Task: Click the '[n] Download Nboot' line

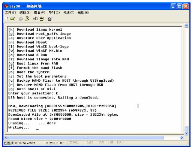Action: (x=28, y=42)
